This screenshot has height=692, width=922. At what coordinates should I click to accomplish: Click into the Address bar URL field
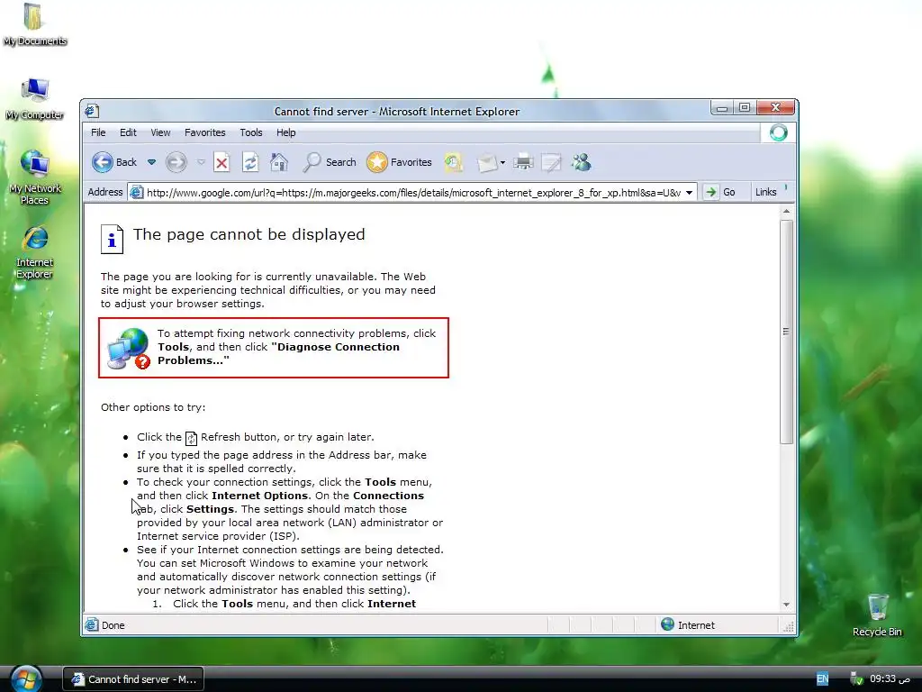[x=413, y=193]
